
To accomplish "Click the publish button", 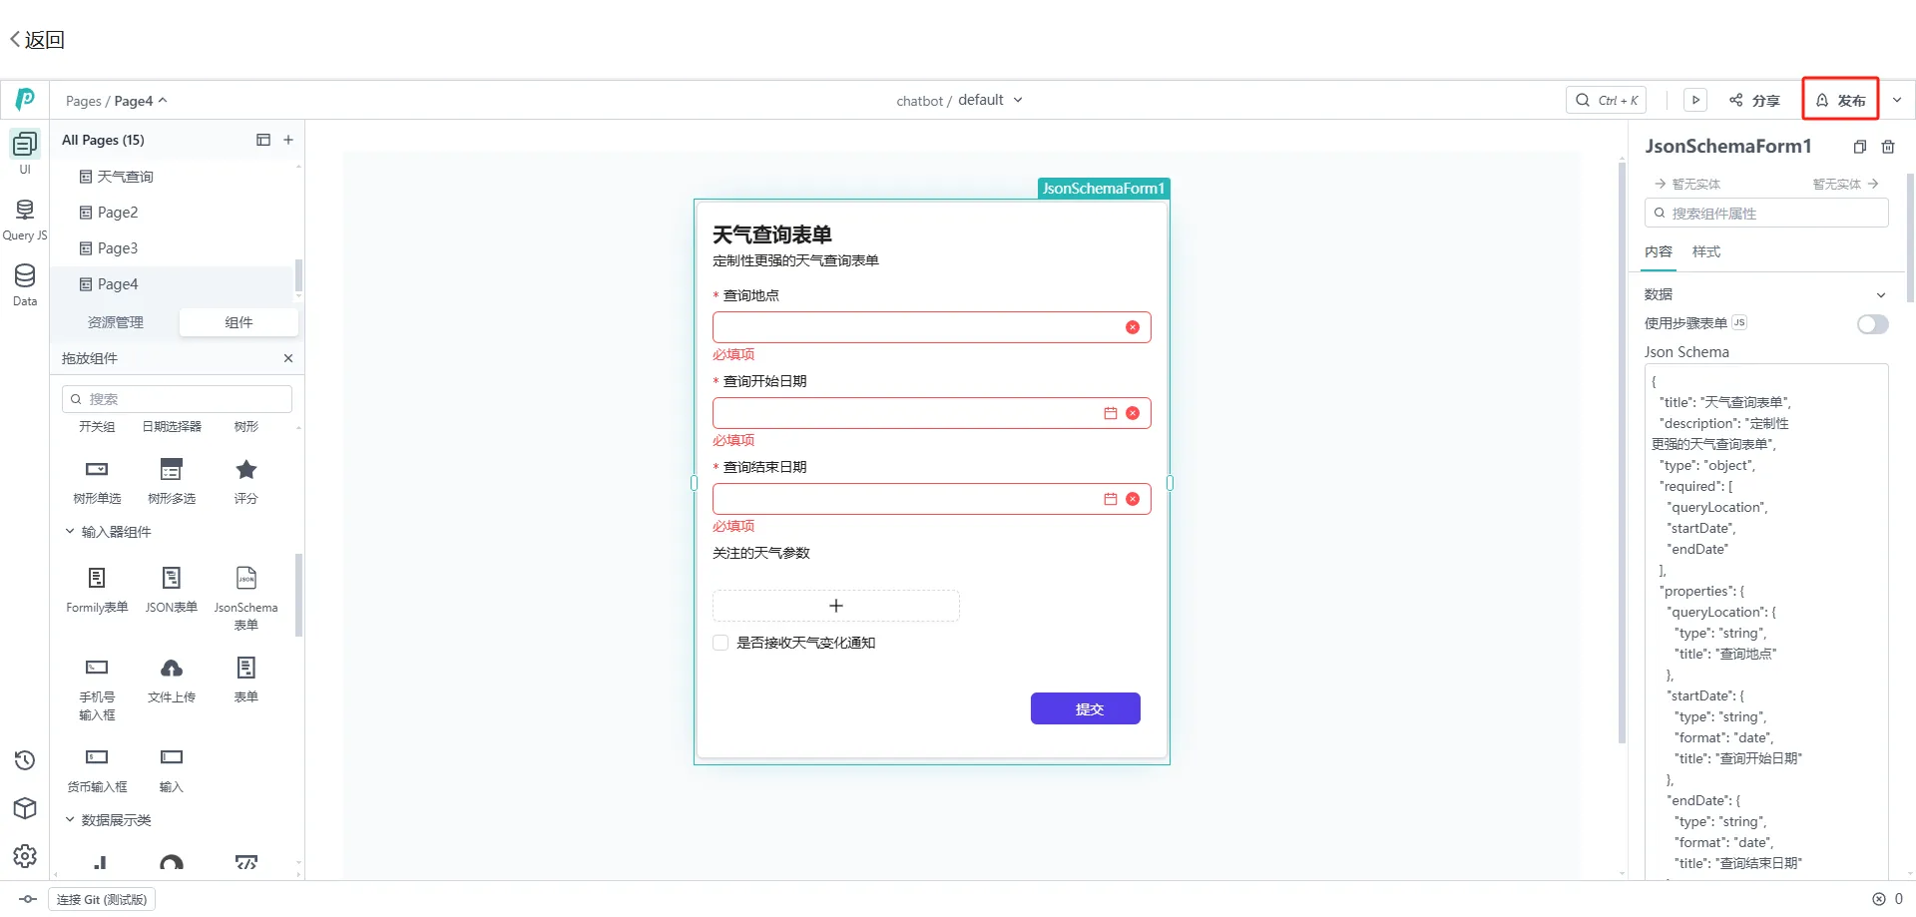I will [x=1840, y=100].
